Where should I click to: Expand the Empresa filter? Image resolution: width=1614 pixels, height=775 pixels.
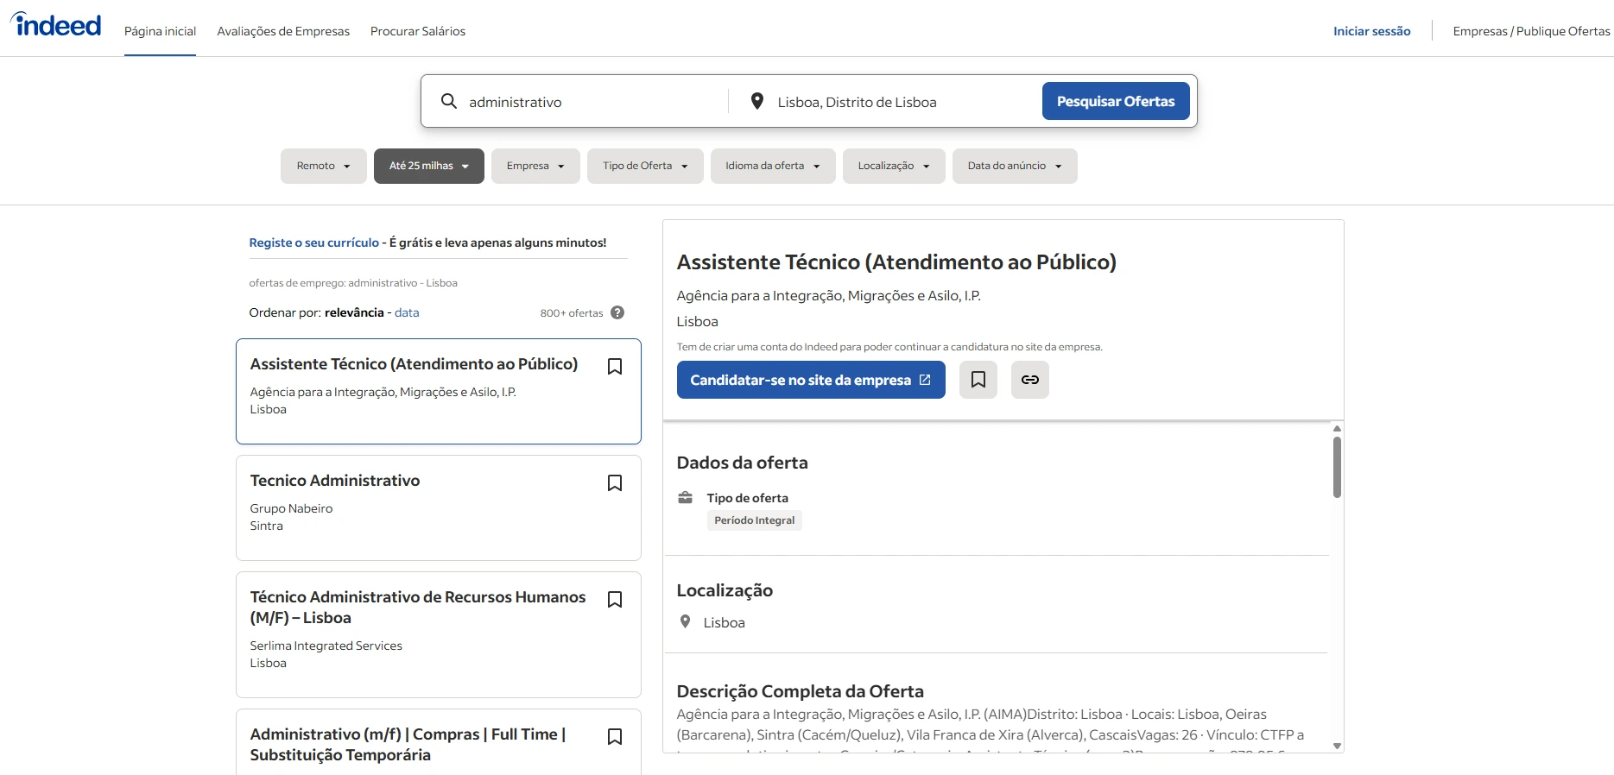pyautogui.click(x=535, y=166)
